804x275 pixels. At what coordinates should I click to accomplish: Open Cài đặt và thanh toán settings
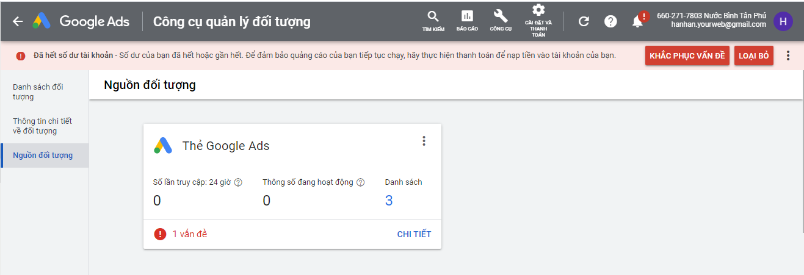coord(538,21)
